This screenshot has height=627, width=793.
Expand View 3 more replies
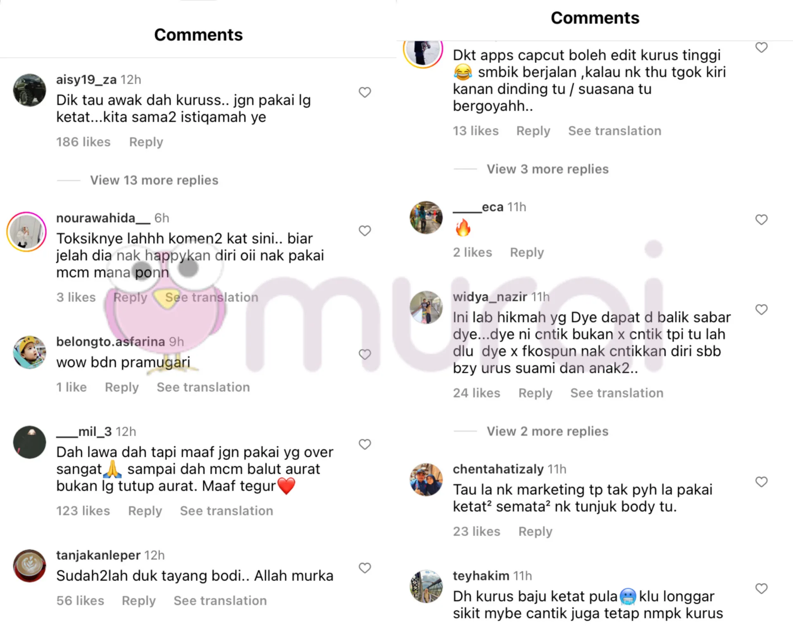(x=548, y=169)
